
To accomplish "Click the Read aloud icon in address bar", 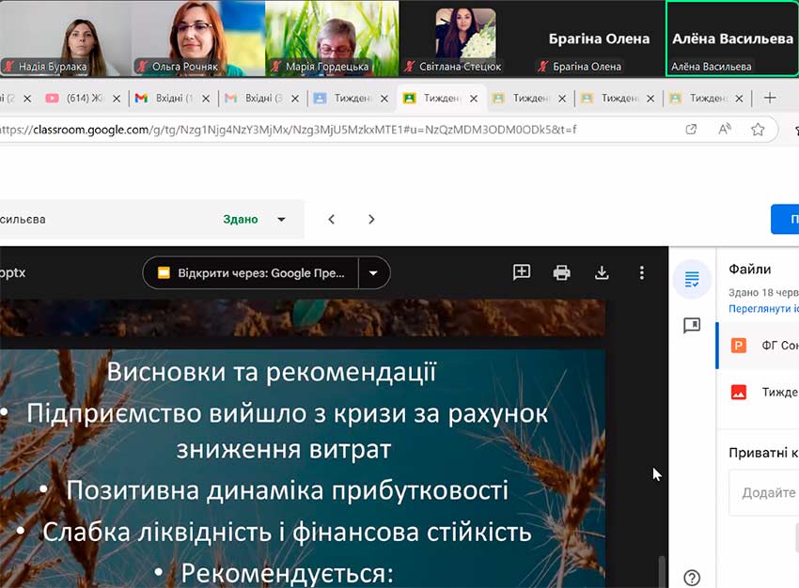I will 725,130.
